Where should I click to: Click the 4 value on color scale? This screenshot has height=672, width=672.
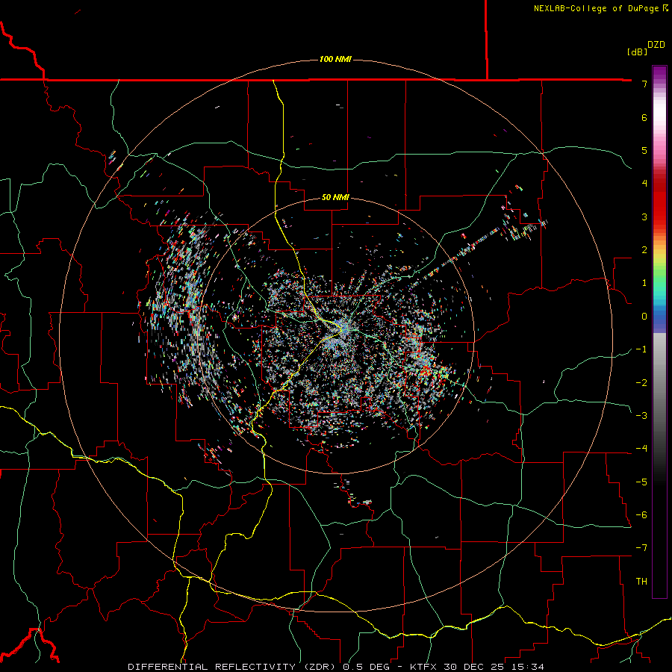644,184
